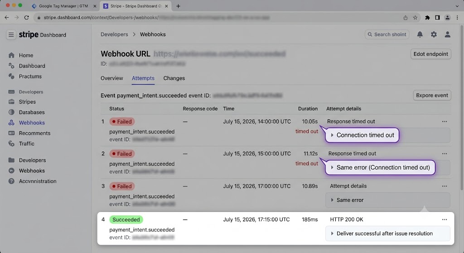Go to Developers breadcrumb link
The height and width of the screenshot is (253, 464).
(114, 34)
